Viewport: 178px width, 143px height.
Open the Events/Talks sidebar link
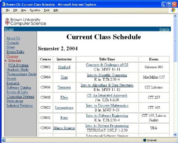pos(15,52)
